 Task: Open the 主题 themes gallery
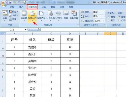point(5,16)
